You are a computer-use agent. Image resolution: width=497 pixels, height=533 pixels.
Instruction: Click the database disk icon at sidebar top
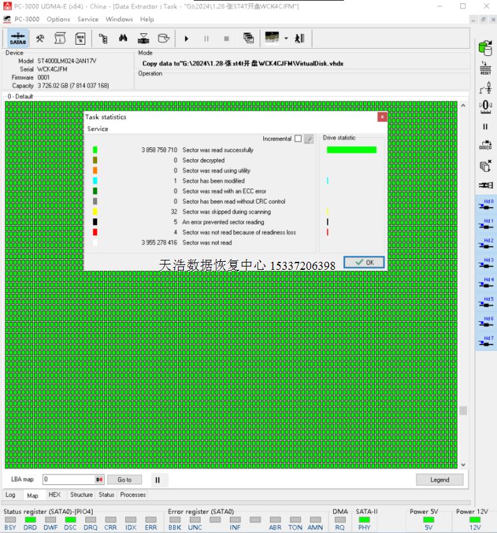coord(485,47)
